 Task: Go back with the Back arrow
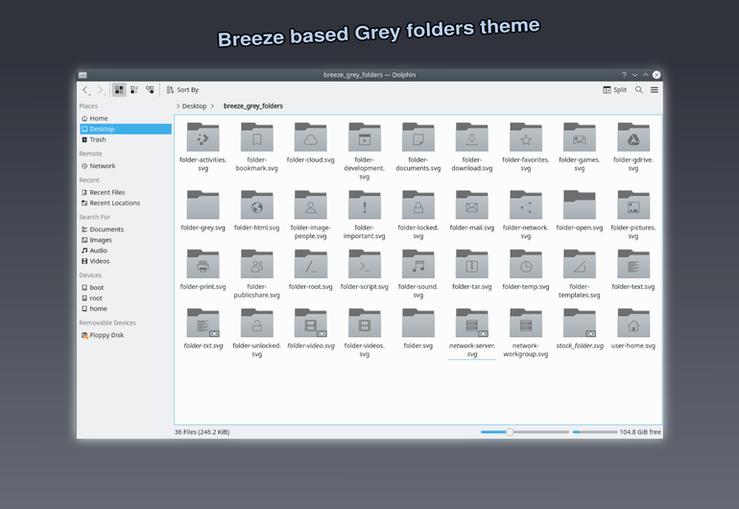pos(85,89)
